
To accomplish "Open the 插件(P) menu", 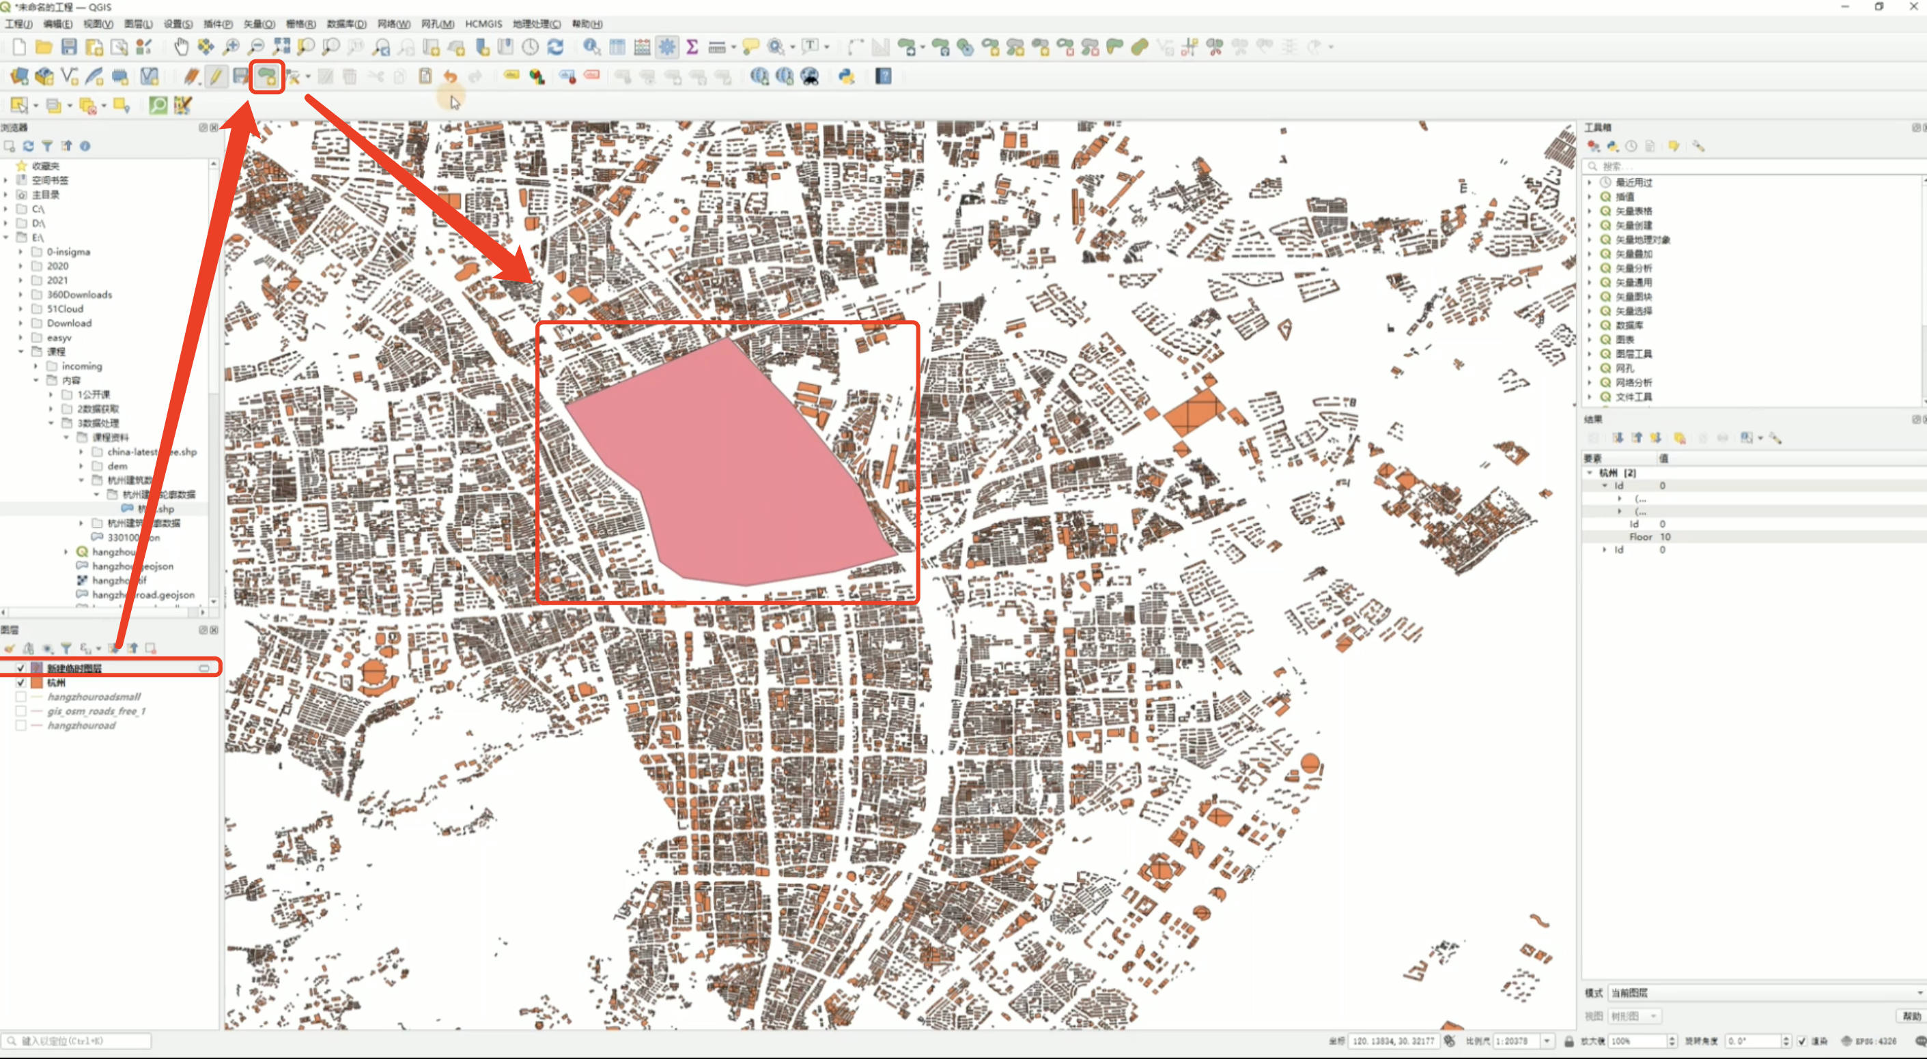I will [218, 24].
